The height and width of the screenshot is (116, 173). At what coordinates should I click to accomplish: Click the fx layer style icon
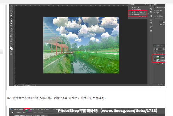(x=161, y=85)
